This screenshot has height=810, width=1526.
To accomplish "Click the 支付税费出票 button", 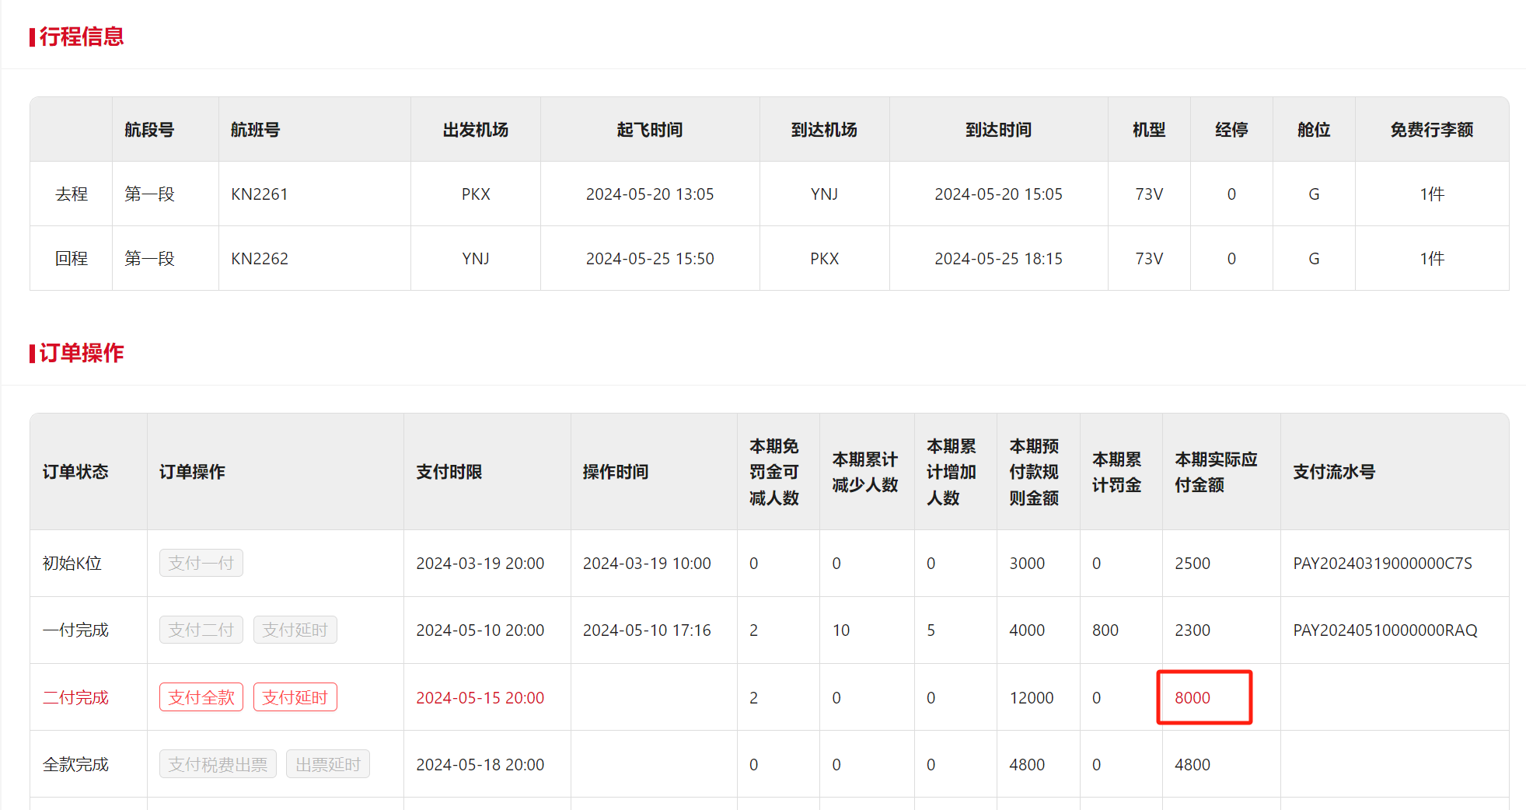I will click(x=218, y=764).
